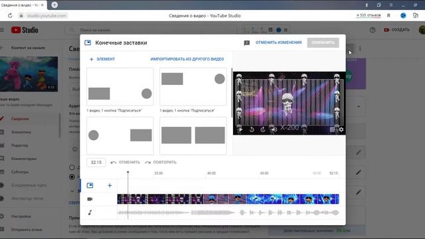This screenshot has width=425, height=239.
Task: Open three-dot menu on details page
Action: tap(360, 48)
